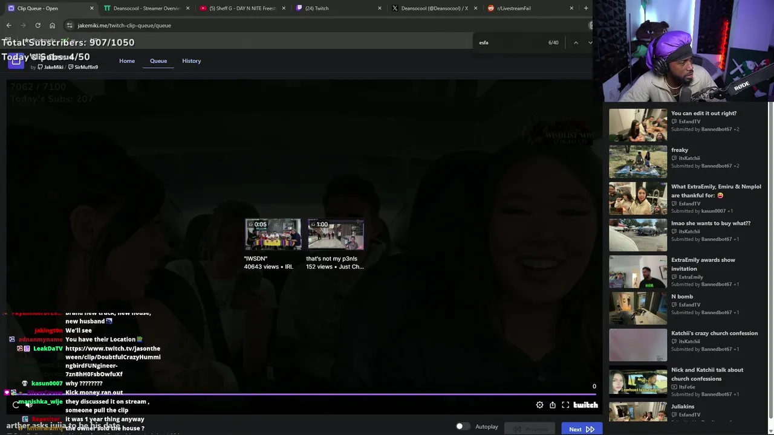The image size is (774, 435).
Task: Open the Home nav item
Action: [127, 60]
